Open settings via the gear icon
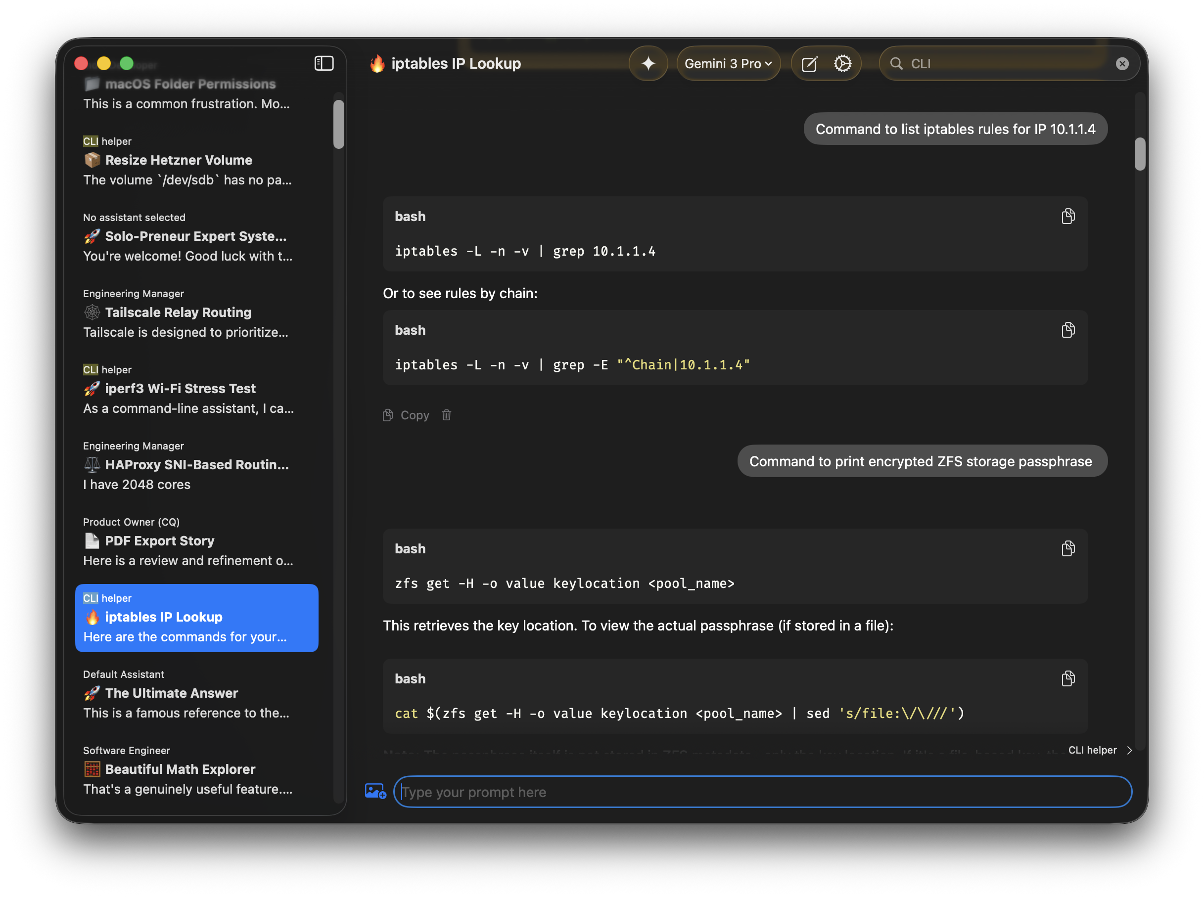 [843, 63]
